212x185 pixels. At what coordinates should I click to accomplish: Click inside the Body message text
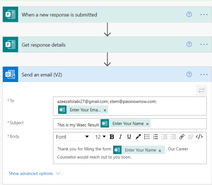point(130,153)
